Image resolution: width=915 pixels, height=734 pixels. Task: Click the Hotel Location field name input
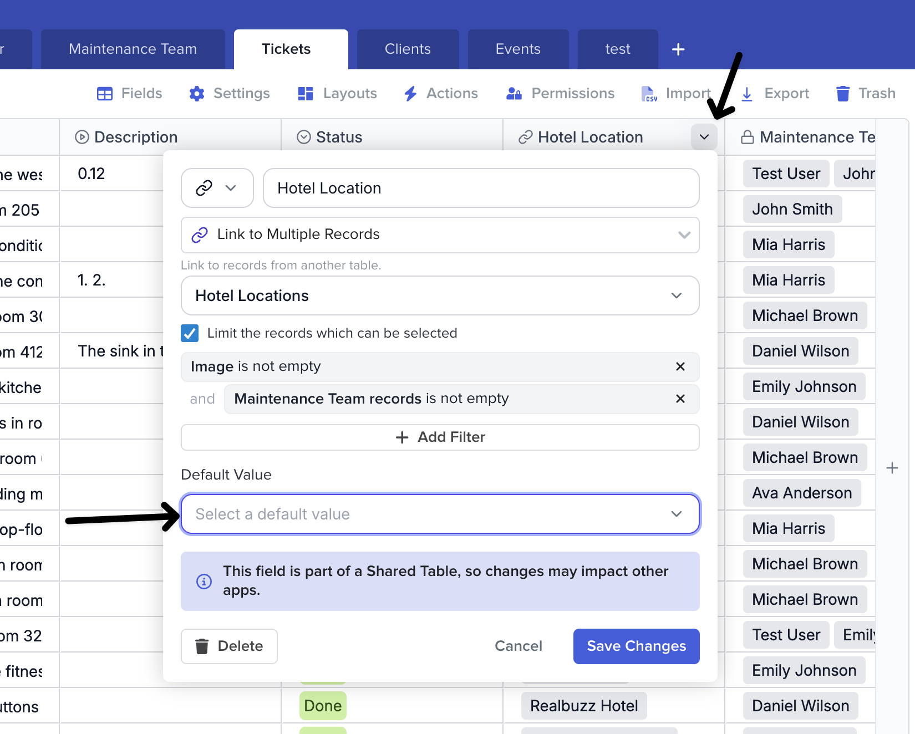[481, 188]
